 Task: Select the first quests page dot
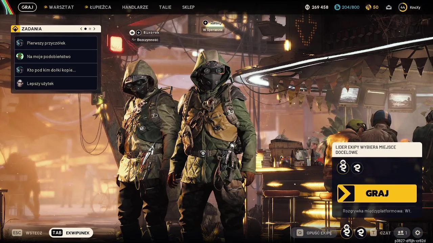pyautogui.click(x=86, y=29)
